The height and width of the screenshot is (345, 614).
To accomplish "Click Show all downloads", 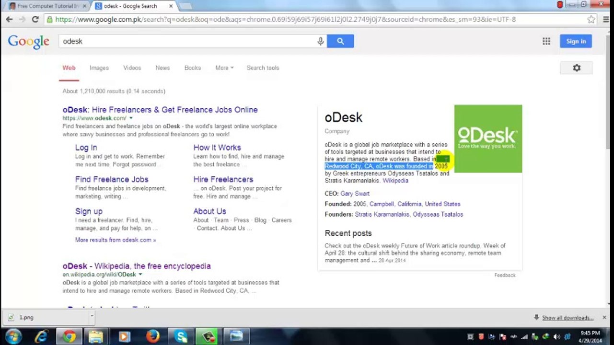I will [568, 318].
